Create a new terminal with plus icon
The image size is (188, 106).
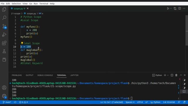click(x=165, y=75)
